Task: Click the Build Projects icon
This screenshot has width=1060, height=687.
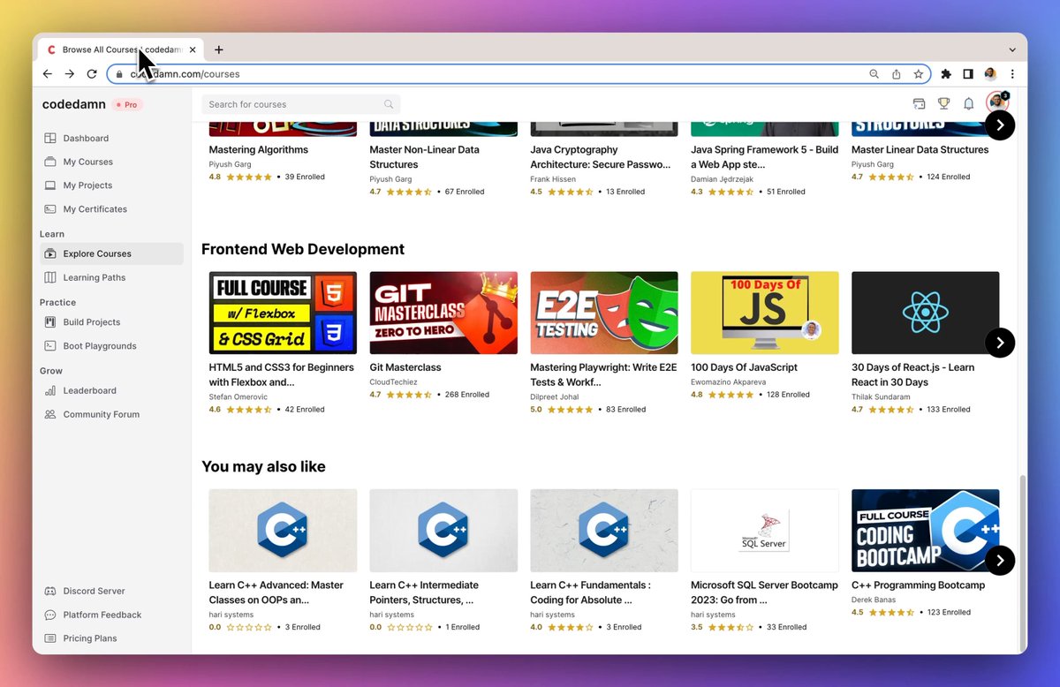Action: 50,322
